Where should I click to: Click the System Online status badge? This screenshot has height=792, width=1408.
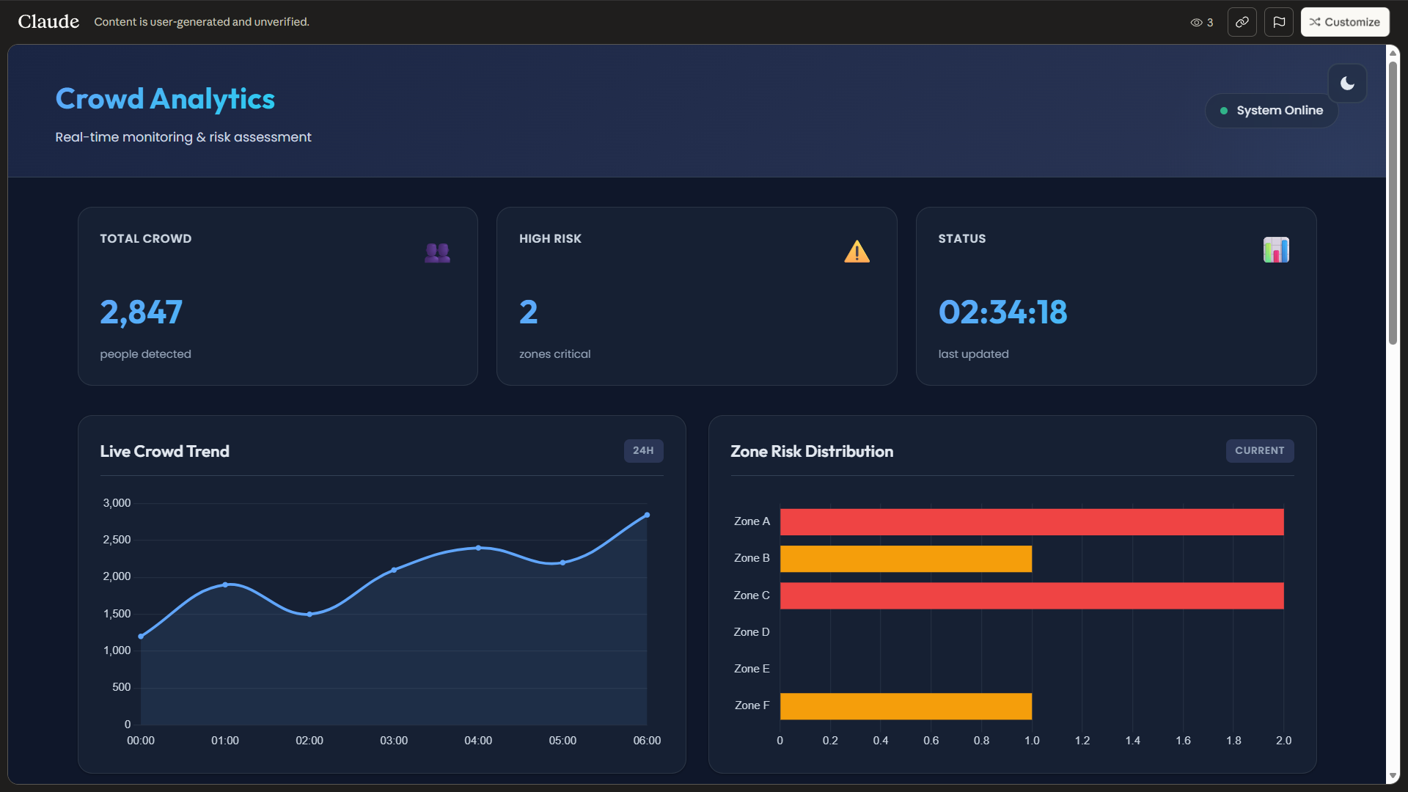1272,111
